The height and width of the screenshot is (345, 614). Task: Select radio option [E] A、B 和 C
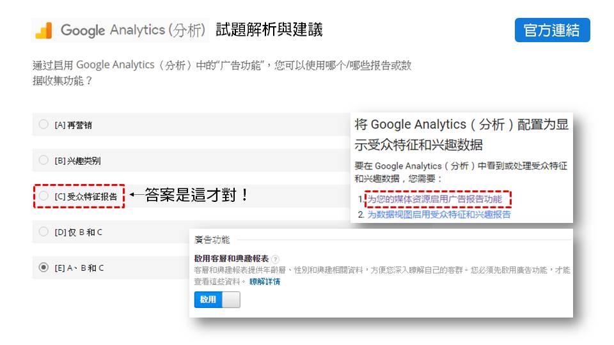43,268
